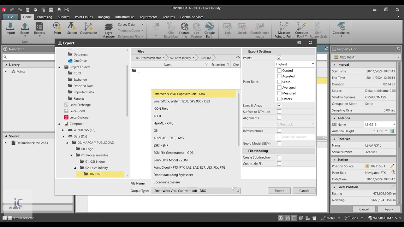Open the Adjustments tab
The width and height of the screenshot is (404, 227).
click(148, 17)
